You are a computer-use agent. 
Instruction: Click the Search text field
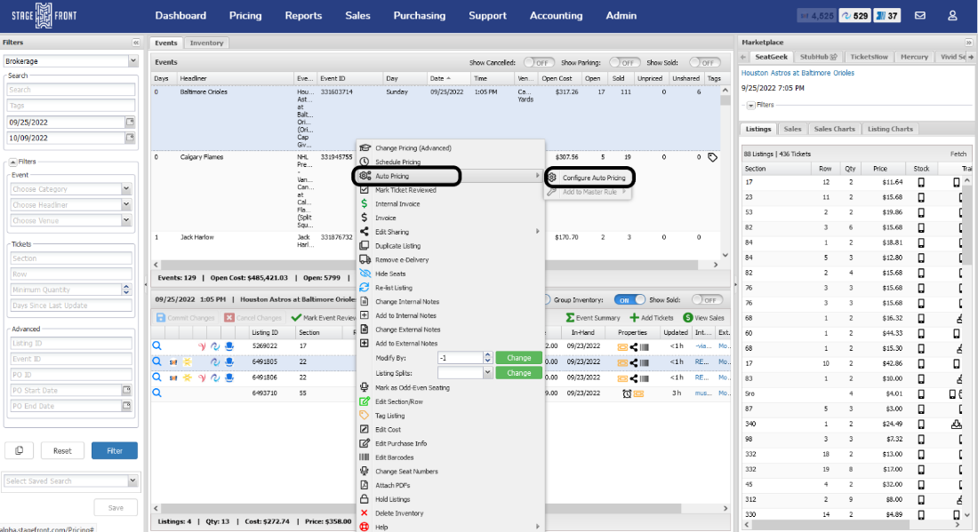[71, 90]
